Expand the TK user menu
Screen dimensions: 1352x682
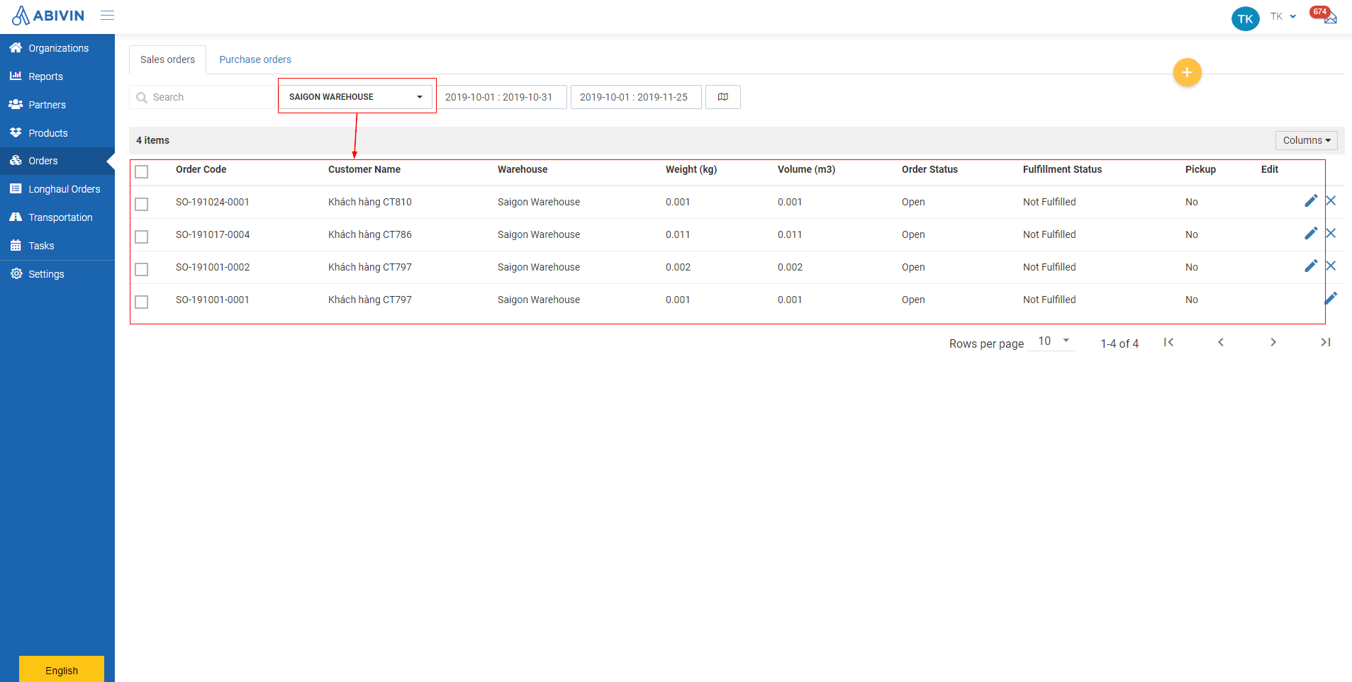click(x=1283, y=16)
